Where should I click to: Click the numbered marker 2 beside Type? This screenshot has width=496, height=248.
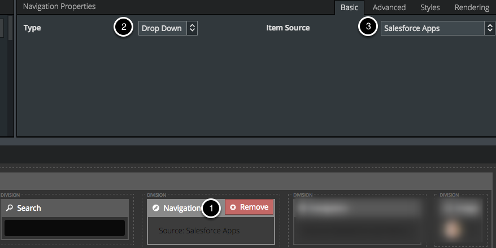click(x=124, y=28)
